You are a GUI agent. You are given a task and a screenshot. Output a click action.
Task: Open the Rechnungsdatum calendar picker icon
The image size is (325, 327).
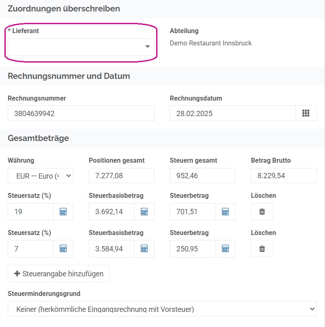click(x=306, y=113)
